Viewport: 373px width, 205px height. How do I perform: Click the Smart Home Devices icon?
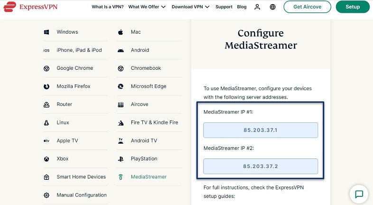click(x=47, y=177)
